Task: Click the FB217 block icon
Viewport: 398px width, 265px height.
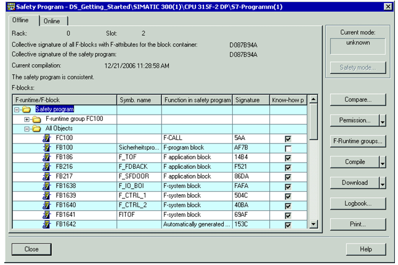Action: click(x=46, y=177)
